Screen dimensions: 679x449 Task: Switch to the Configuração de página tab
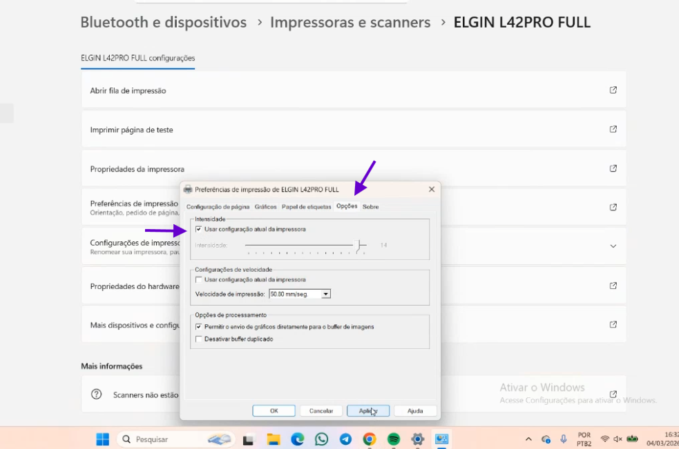click(x=218, y=207)
